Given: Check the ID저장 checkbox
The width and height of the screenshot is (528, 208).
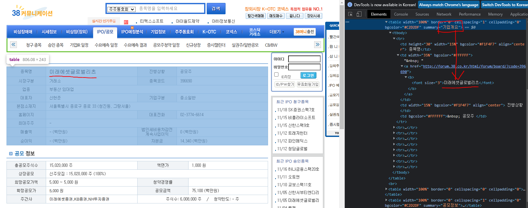Looking at the screenshot, I should (276, 75).
